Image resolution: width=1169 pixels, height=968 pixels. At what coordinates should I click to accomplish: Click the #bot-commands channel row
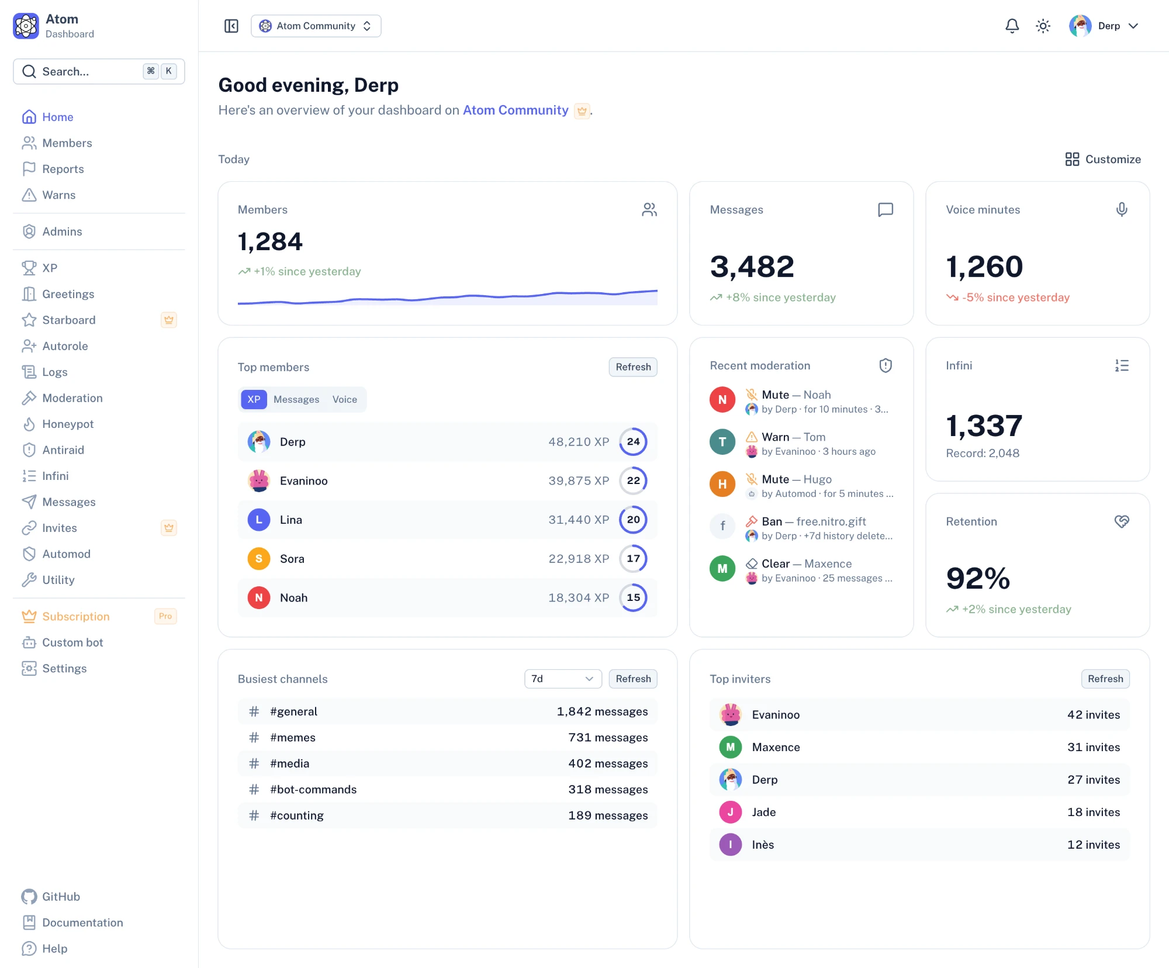(x=448, y=790)
